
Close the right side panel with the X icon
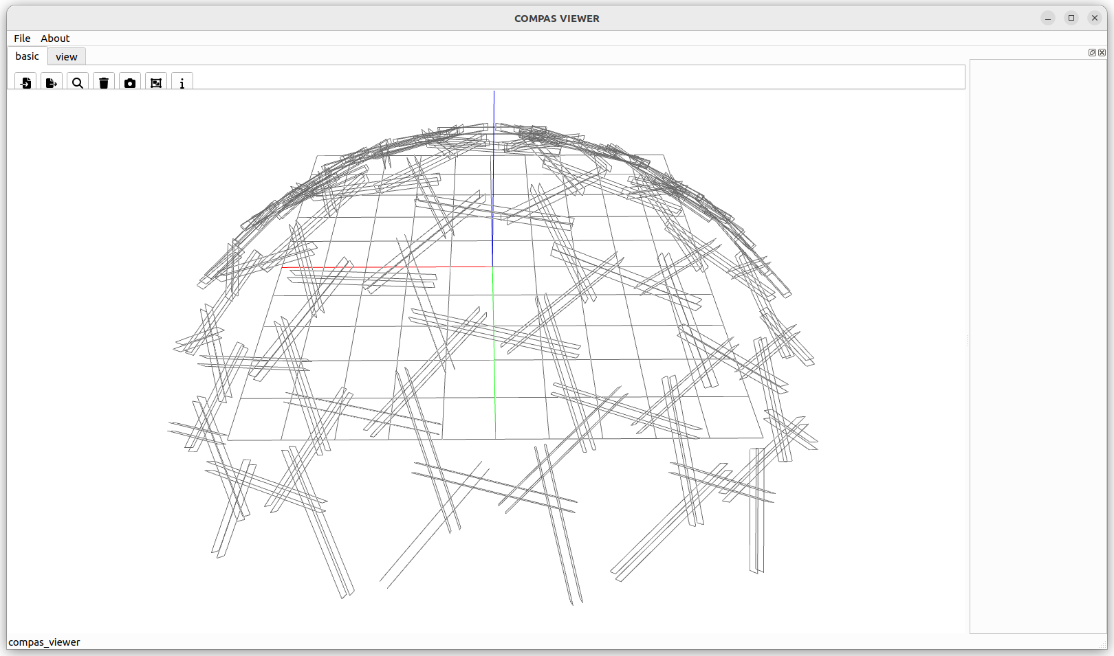point(1103,52)
